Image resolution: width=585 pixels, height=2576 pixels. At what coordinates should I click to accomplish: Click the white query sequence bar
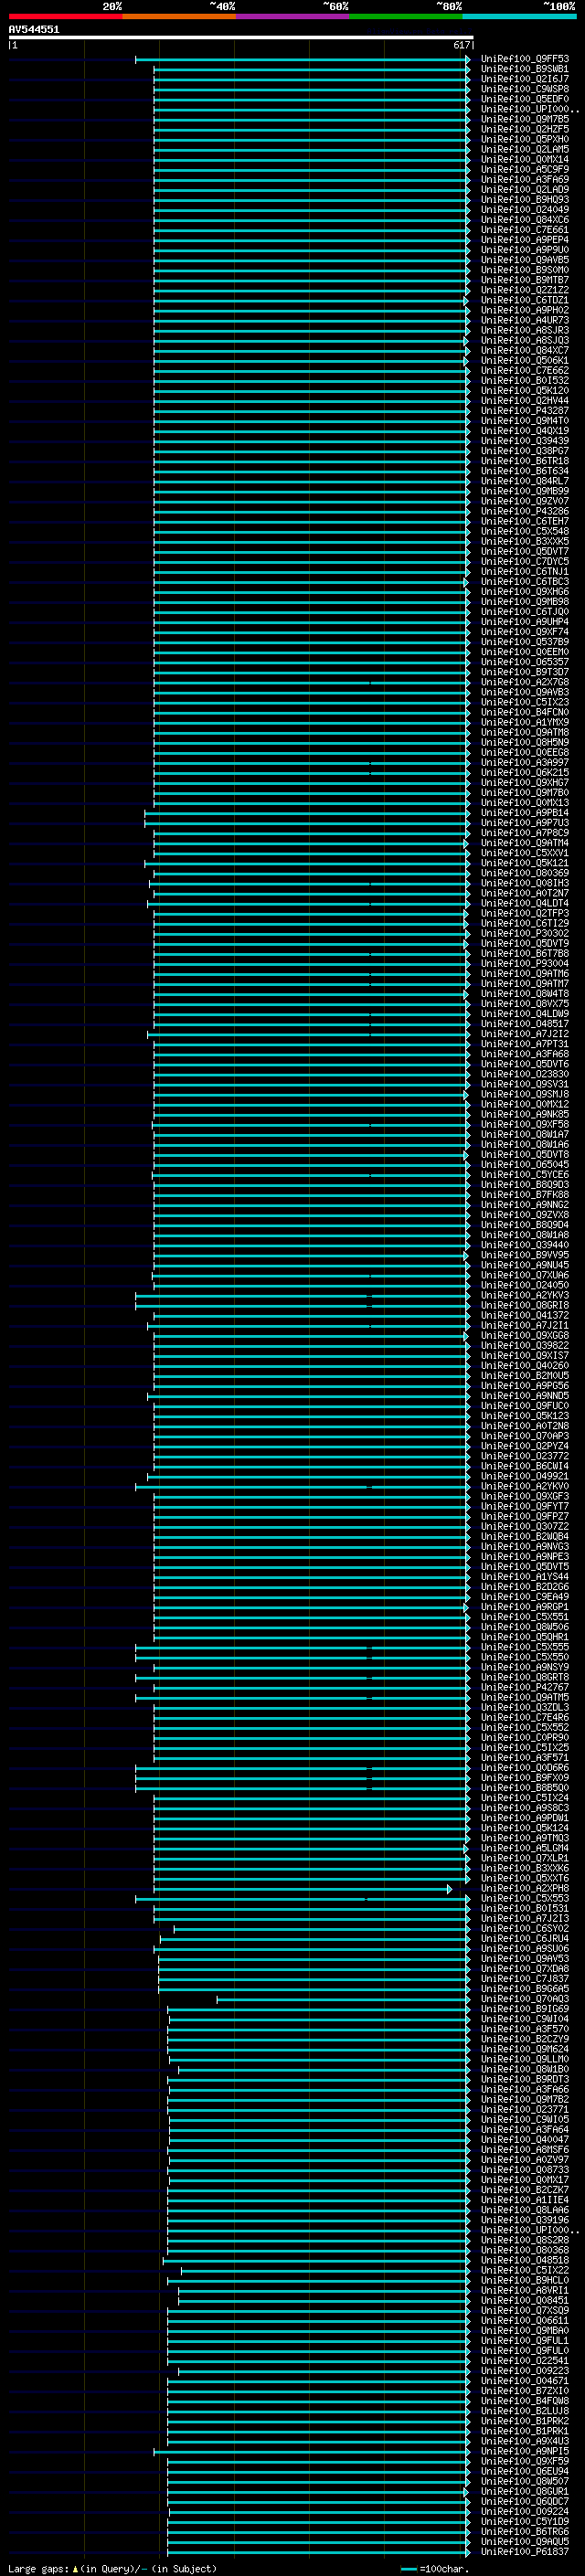click(x=241, y=38)
